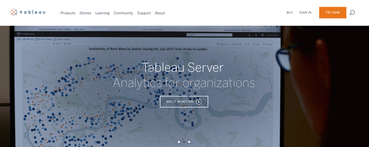Open the Learning menu
369x147 pixels.
click(x=102, y=13)
